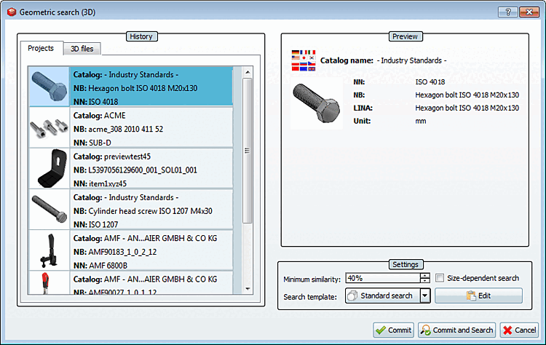Enable Size-dependent search checkbox
The image size is (546, 345).
click(440, 278)
